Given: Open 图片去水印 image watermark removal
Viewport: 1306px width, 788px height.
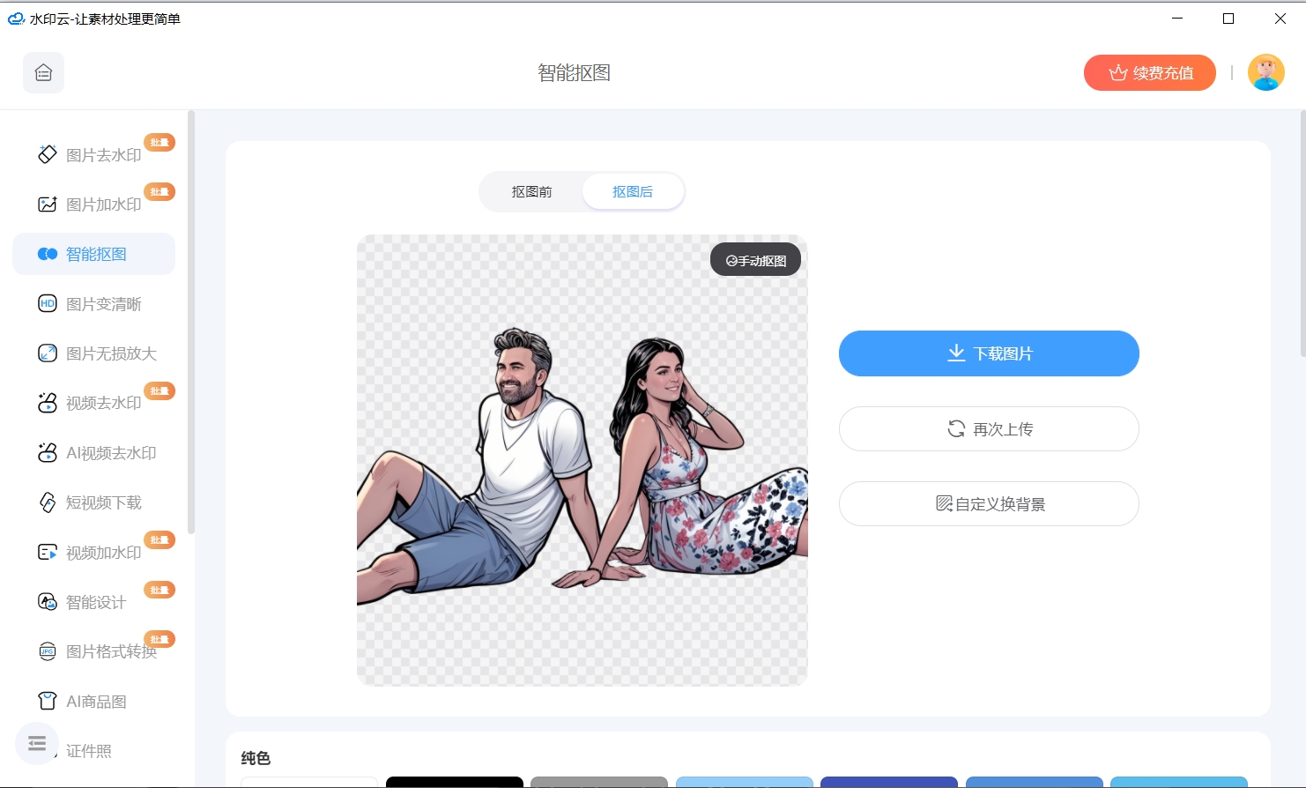Looking at the screenshot, I should 103,155.
